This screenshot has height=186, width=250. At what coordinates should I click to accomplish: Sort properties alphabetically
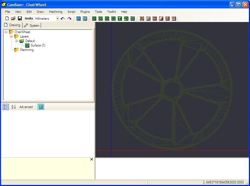click(x=14, y=107)
